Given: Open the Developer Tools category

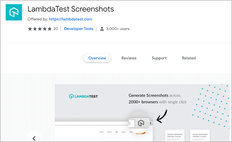Looking at the screenshot, I should click(x=79, y=29).
